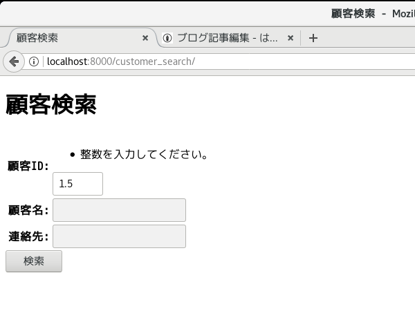Click the bullet marker before the error message
The height and width of the screenshot is (311, 415).
click(73, 154)
